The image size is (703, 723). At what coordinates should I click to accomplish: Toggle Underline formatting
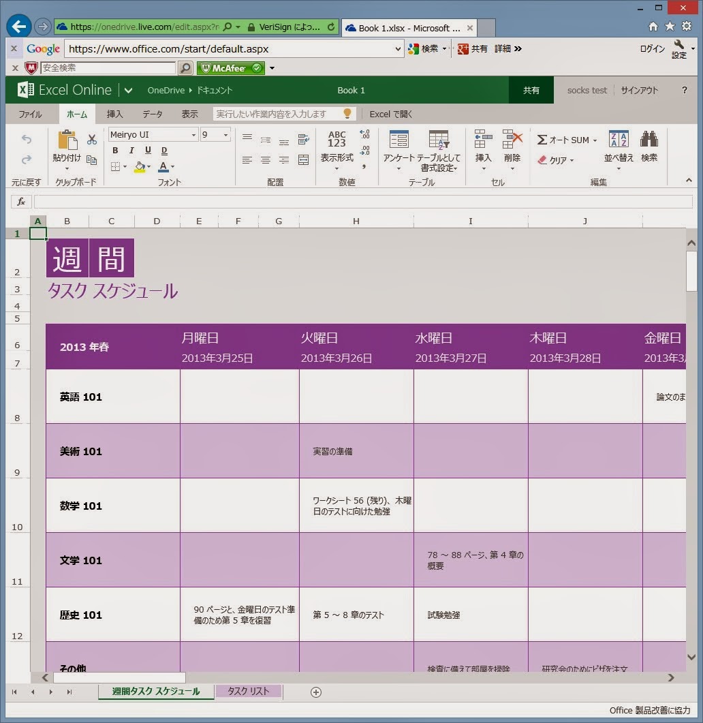148,151
